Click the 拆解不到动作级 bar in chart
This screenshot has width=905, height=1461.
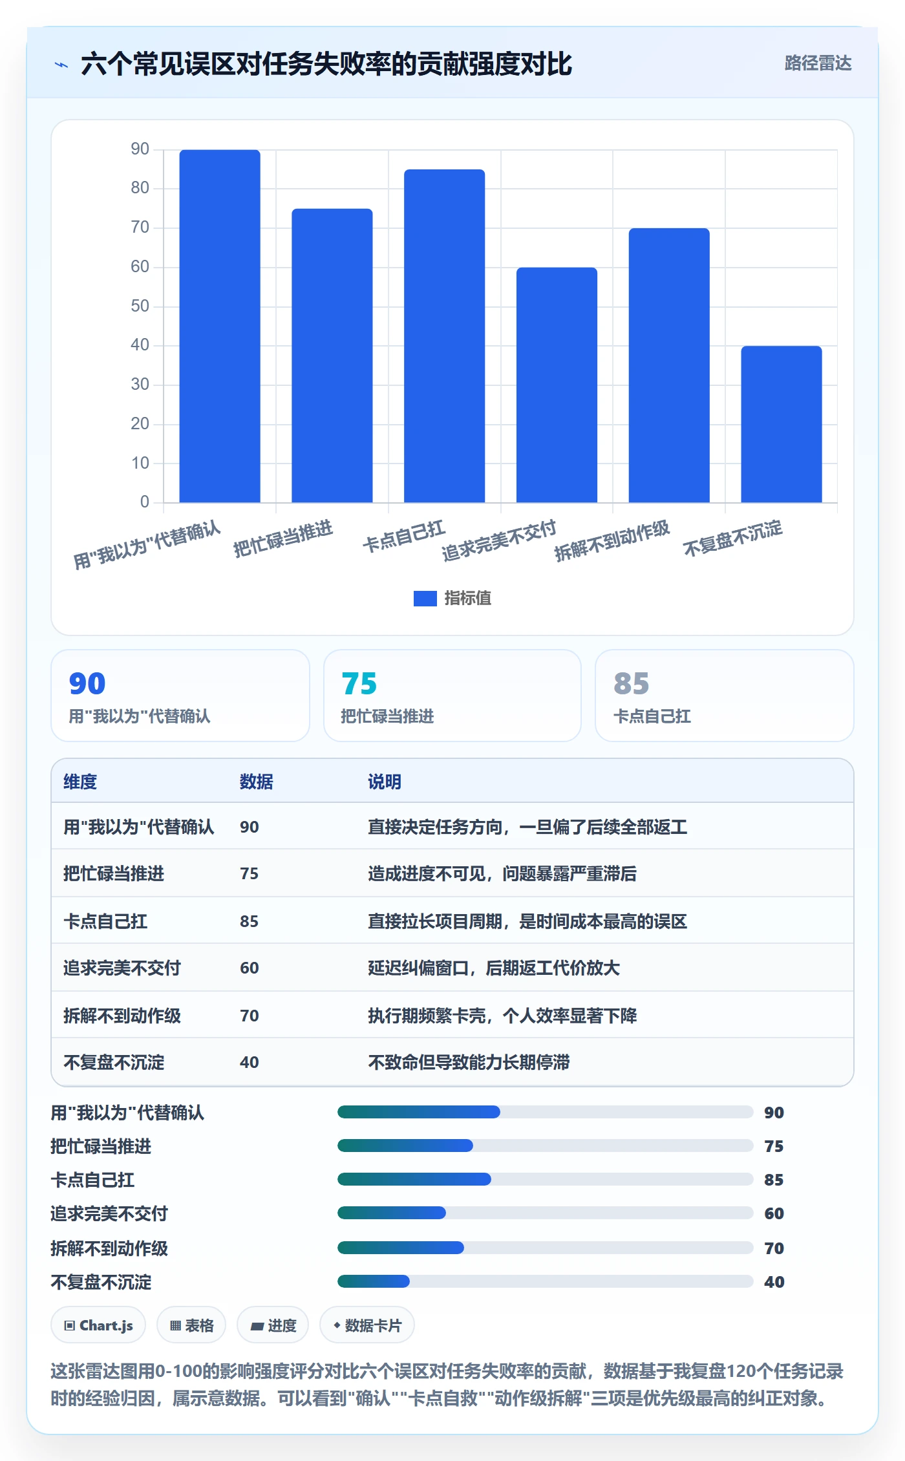[669, 365]
